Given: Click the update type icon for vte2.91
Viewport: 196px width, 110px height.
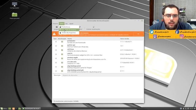Looking at the screenshot, I should point(56,54).
